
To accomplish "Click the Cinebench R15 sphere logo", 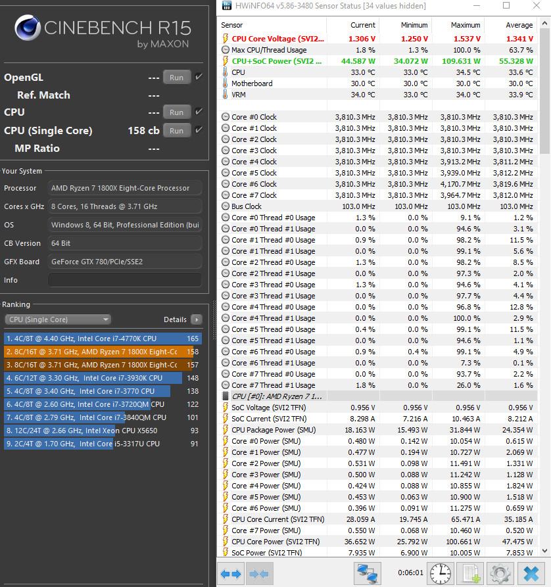I will click(x=28, y=28).
